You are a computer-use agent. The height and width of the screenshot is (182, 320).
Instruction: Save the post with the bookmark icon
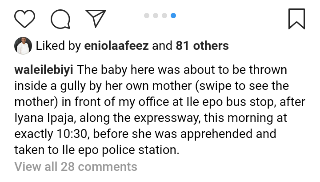[296, 18]
